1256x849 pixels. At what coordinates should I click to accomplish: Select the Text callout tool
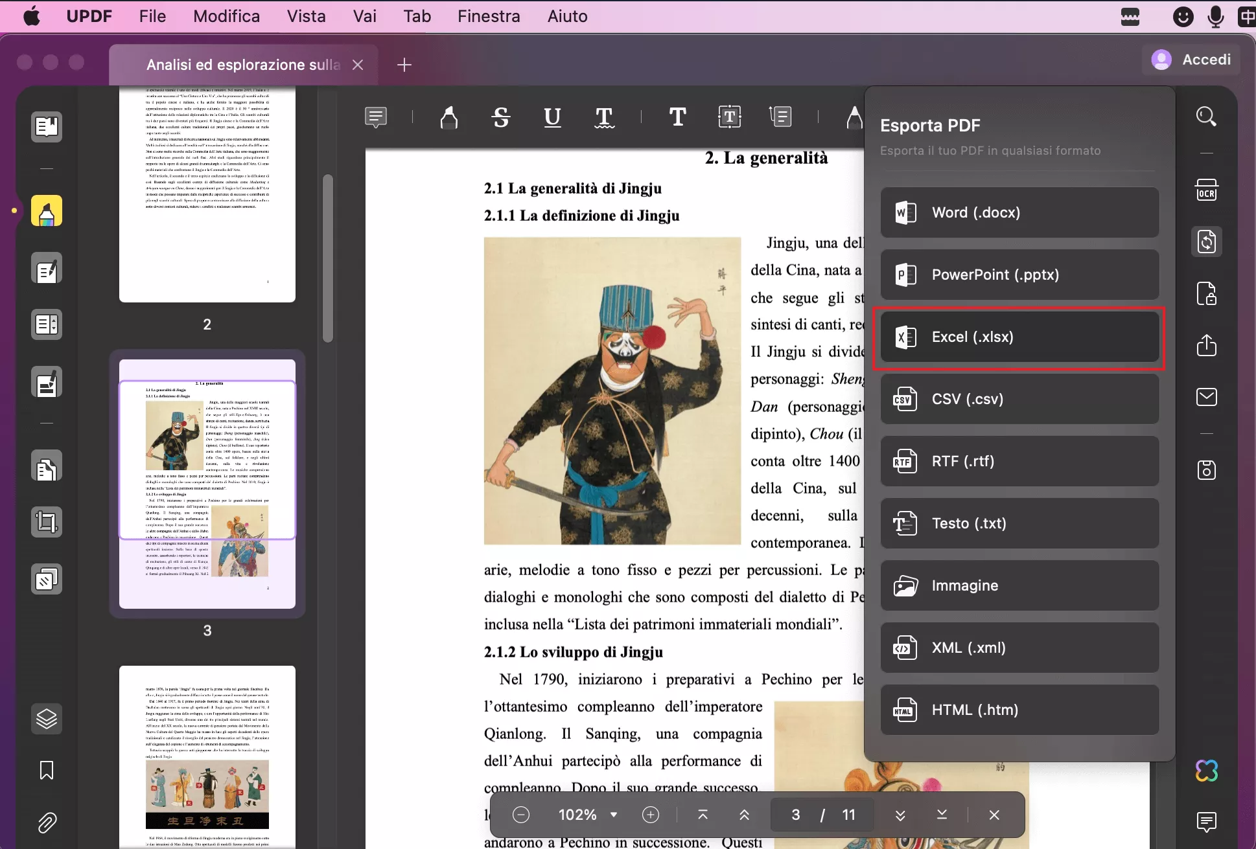(x=781, y=117)
